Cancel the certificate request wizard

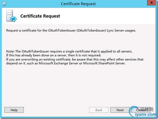pos(141,110)
